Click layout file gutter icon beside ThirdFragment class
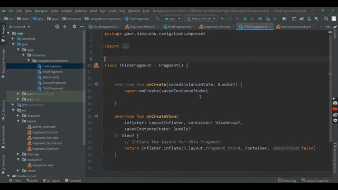This screenshot has width=338, height=190. (96, 65)
